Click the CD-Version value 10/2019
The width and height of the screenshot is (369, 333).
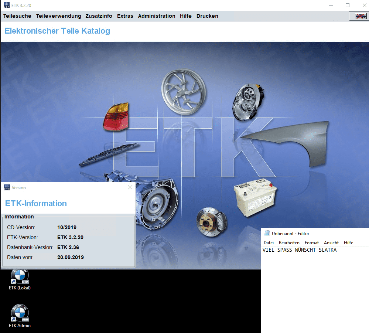coord(67,227)
